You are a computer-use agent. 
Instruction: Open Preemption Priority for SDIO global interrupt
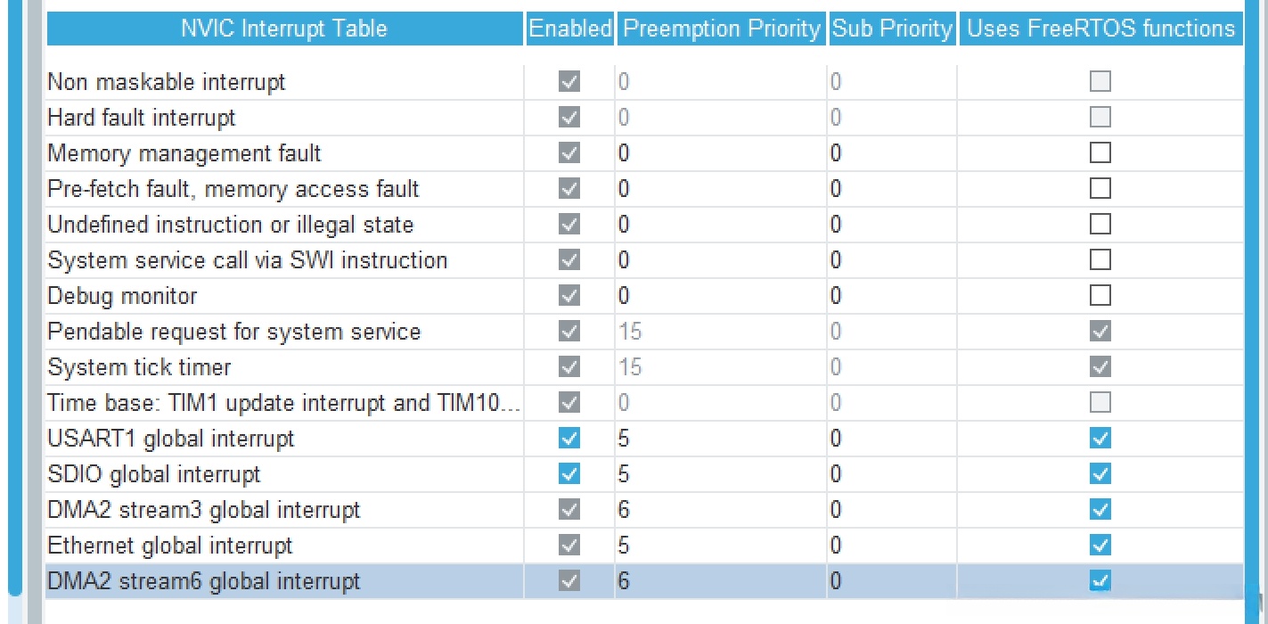[x=720, y=474]
